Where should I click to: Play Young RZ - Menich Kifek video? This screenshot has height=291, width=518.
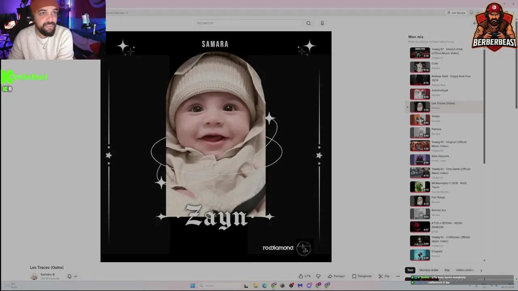point(445,53)
